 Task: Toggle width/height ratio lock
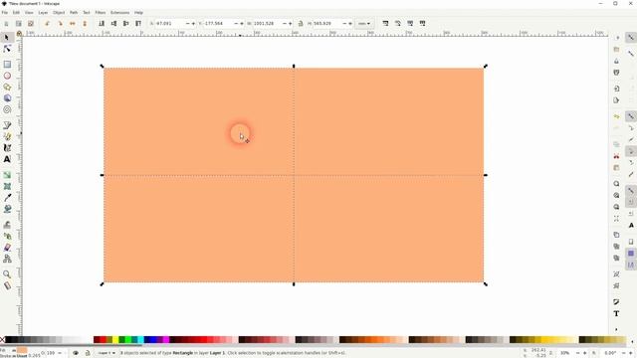coord(301,24)
